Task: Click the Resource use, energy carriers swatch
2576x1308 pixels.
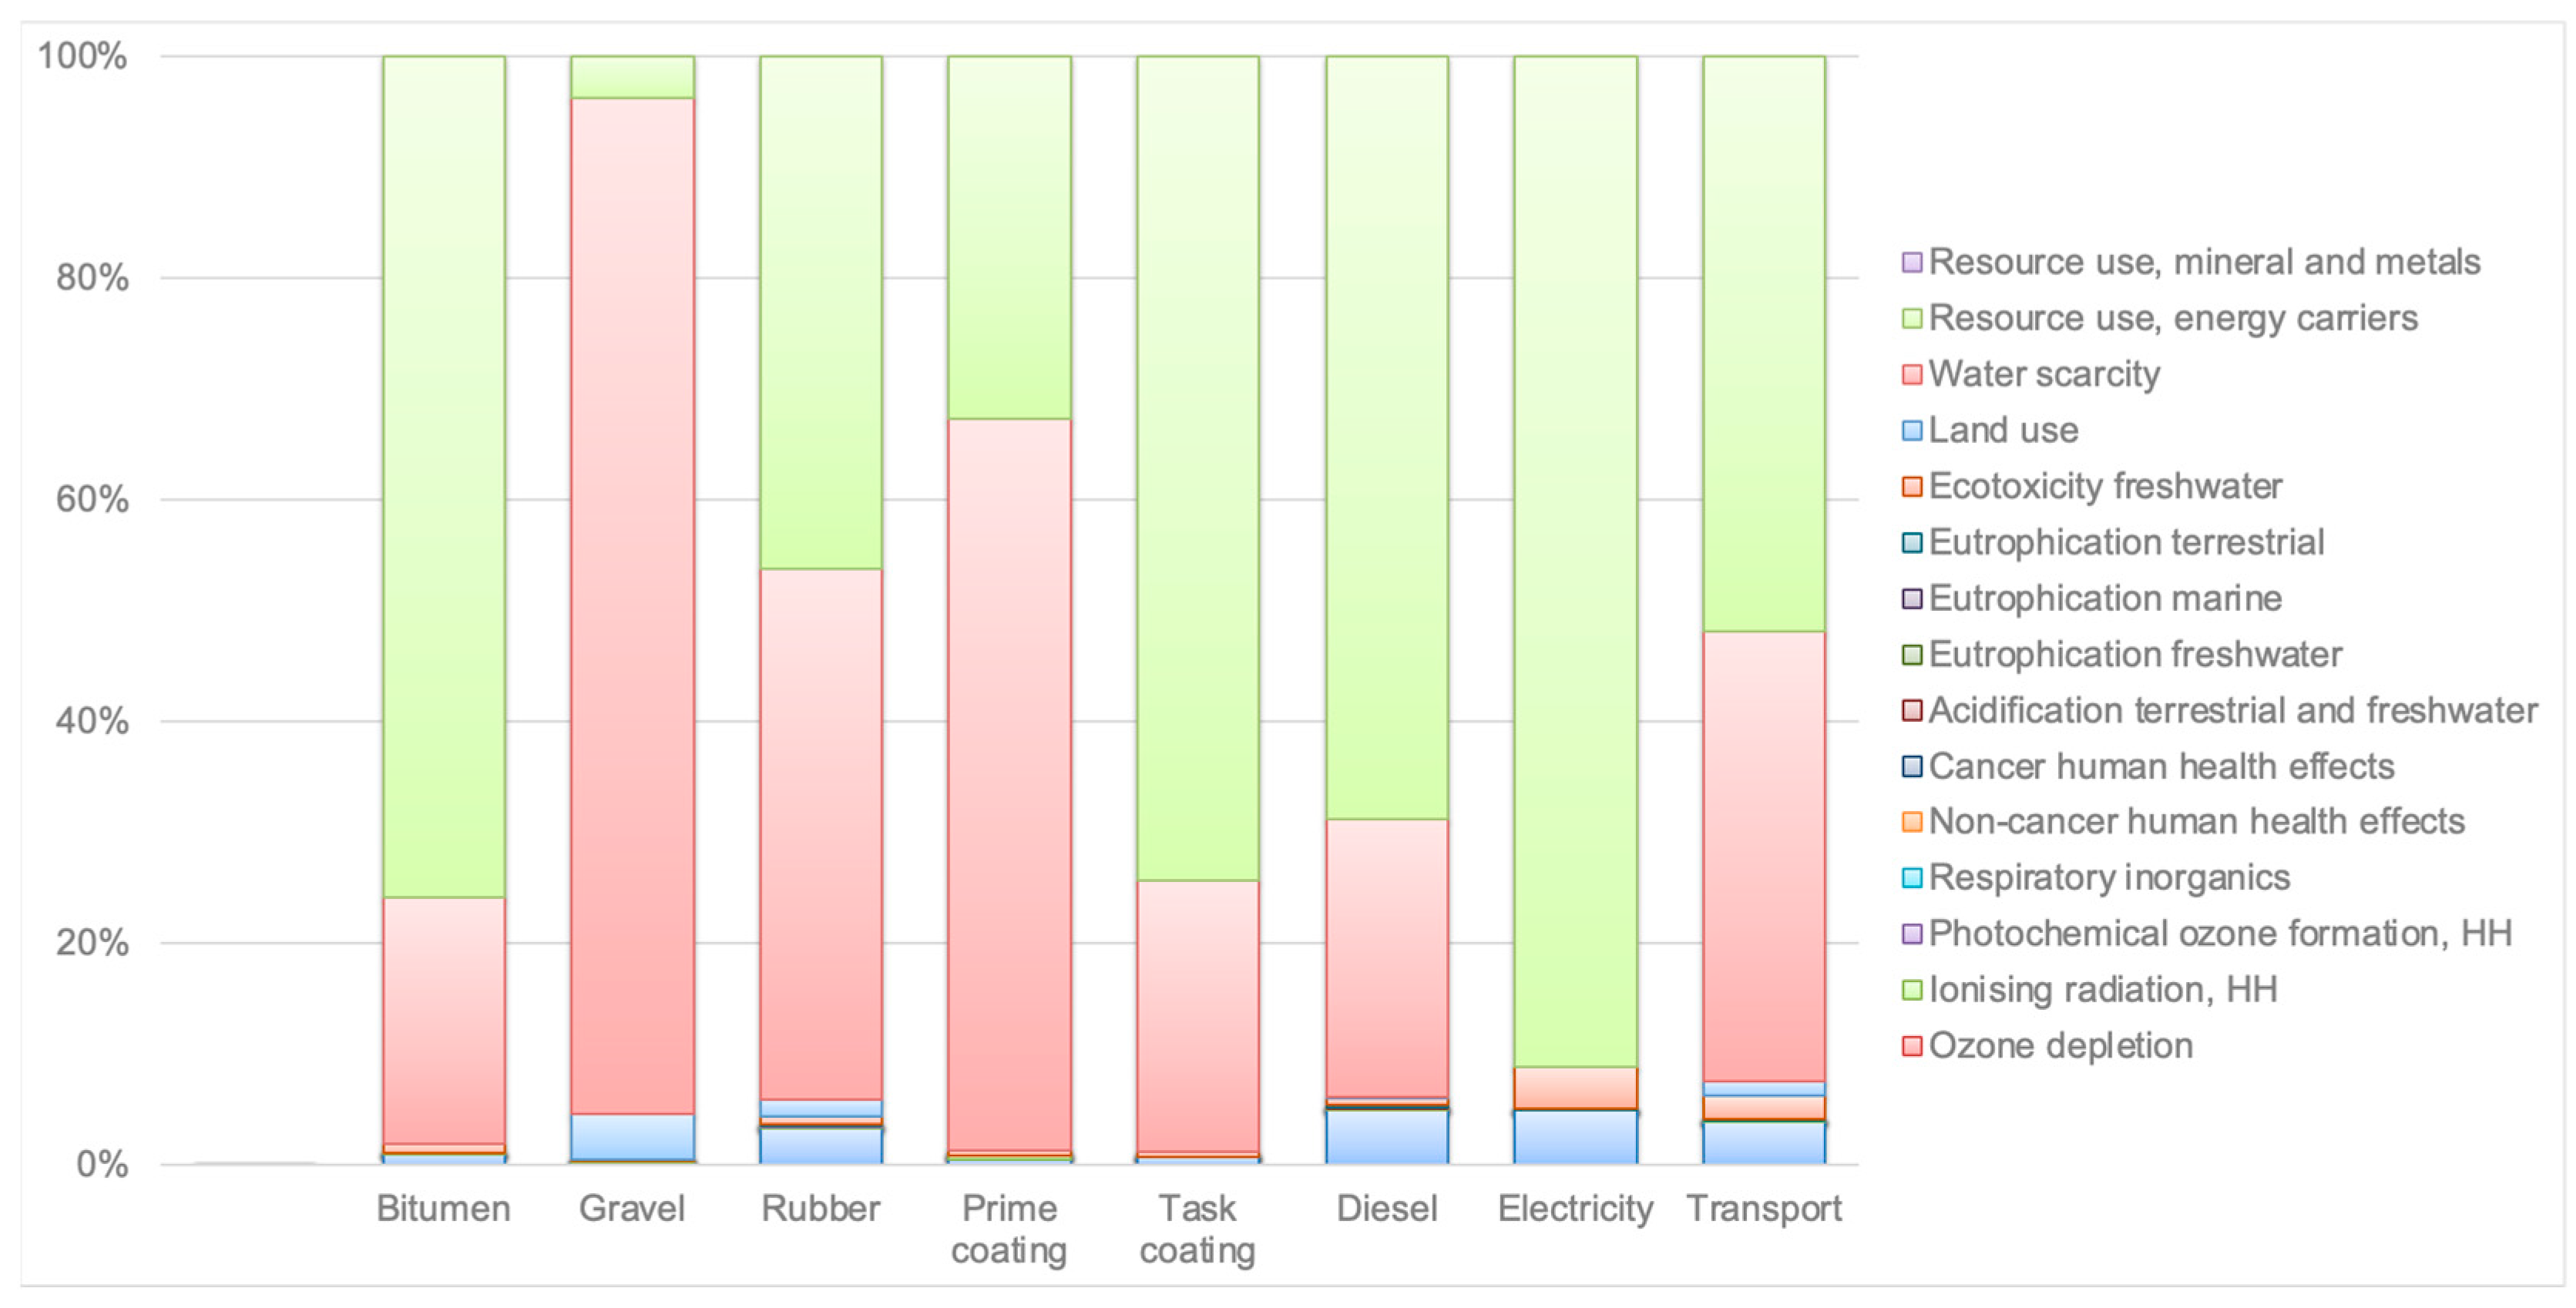Action: pyautogui.click(x=1911, y=319)
